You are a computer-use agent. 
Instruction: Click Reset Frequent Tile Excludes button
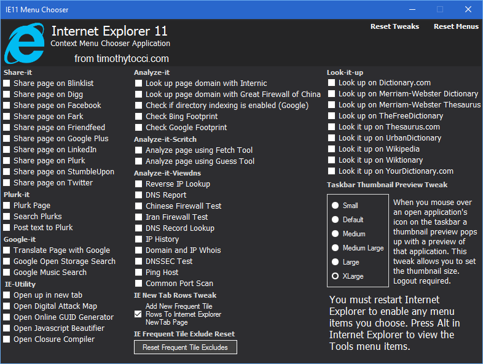185,347
